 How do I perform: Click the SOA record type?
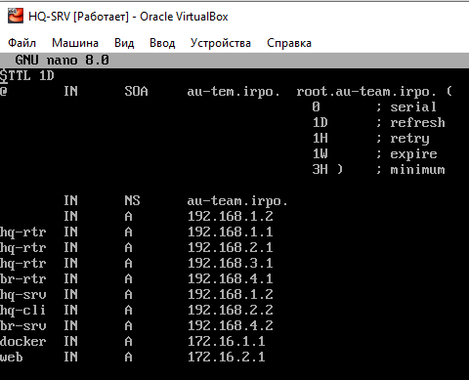pyautogui.click(x=136, y=92)
